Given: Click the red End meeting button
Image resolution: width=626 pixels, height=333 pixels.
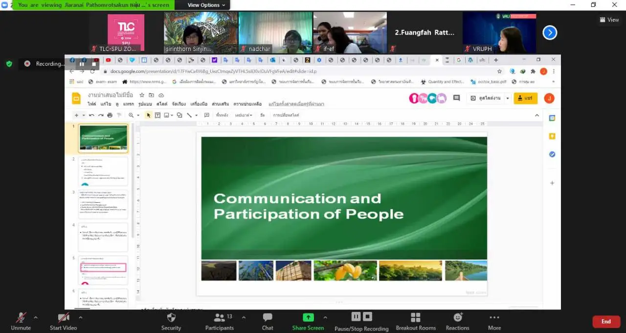Looking at the screenshot, I should click(606, 322).
